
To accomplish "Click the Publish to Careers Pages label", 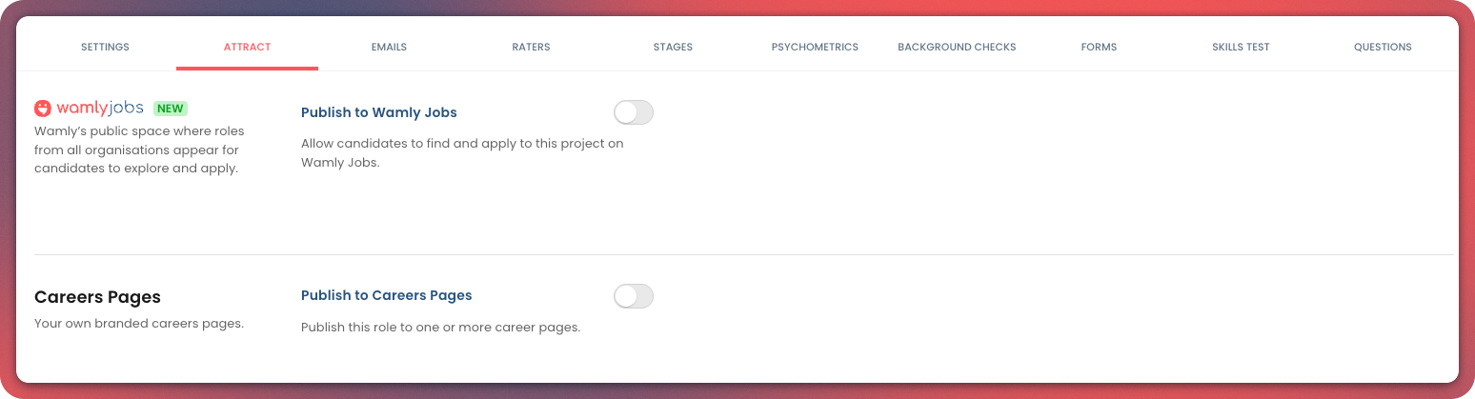I will (386, 295).
